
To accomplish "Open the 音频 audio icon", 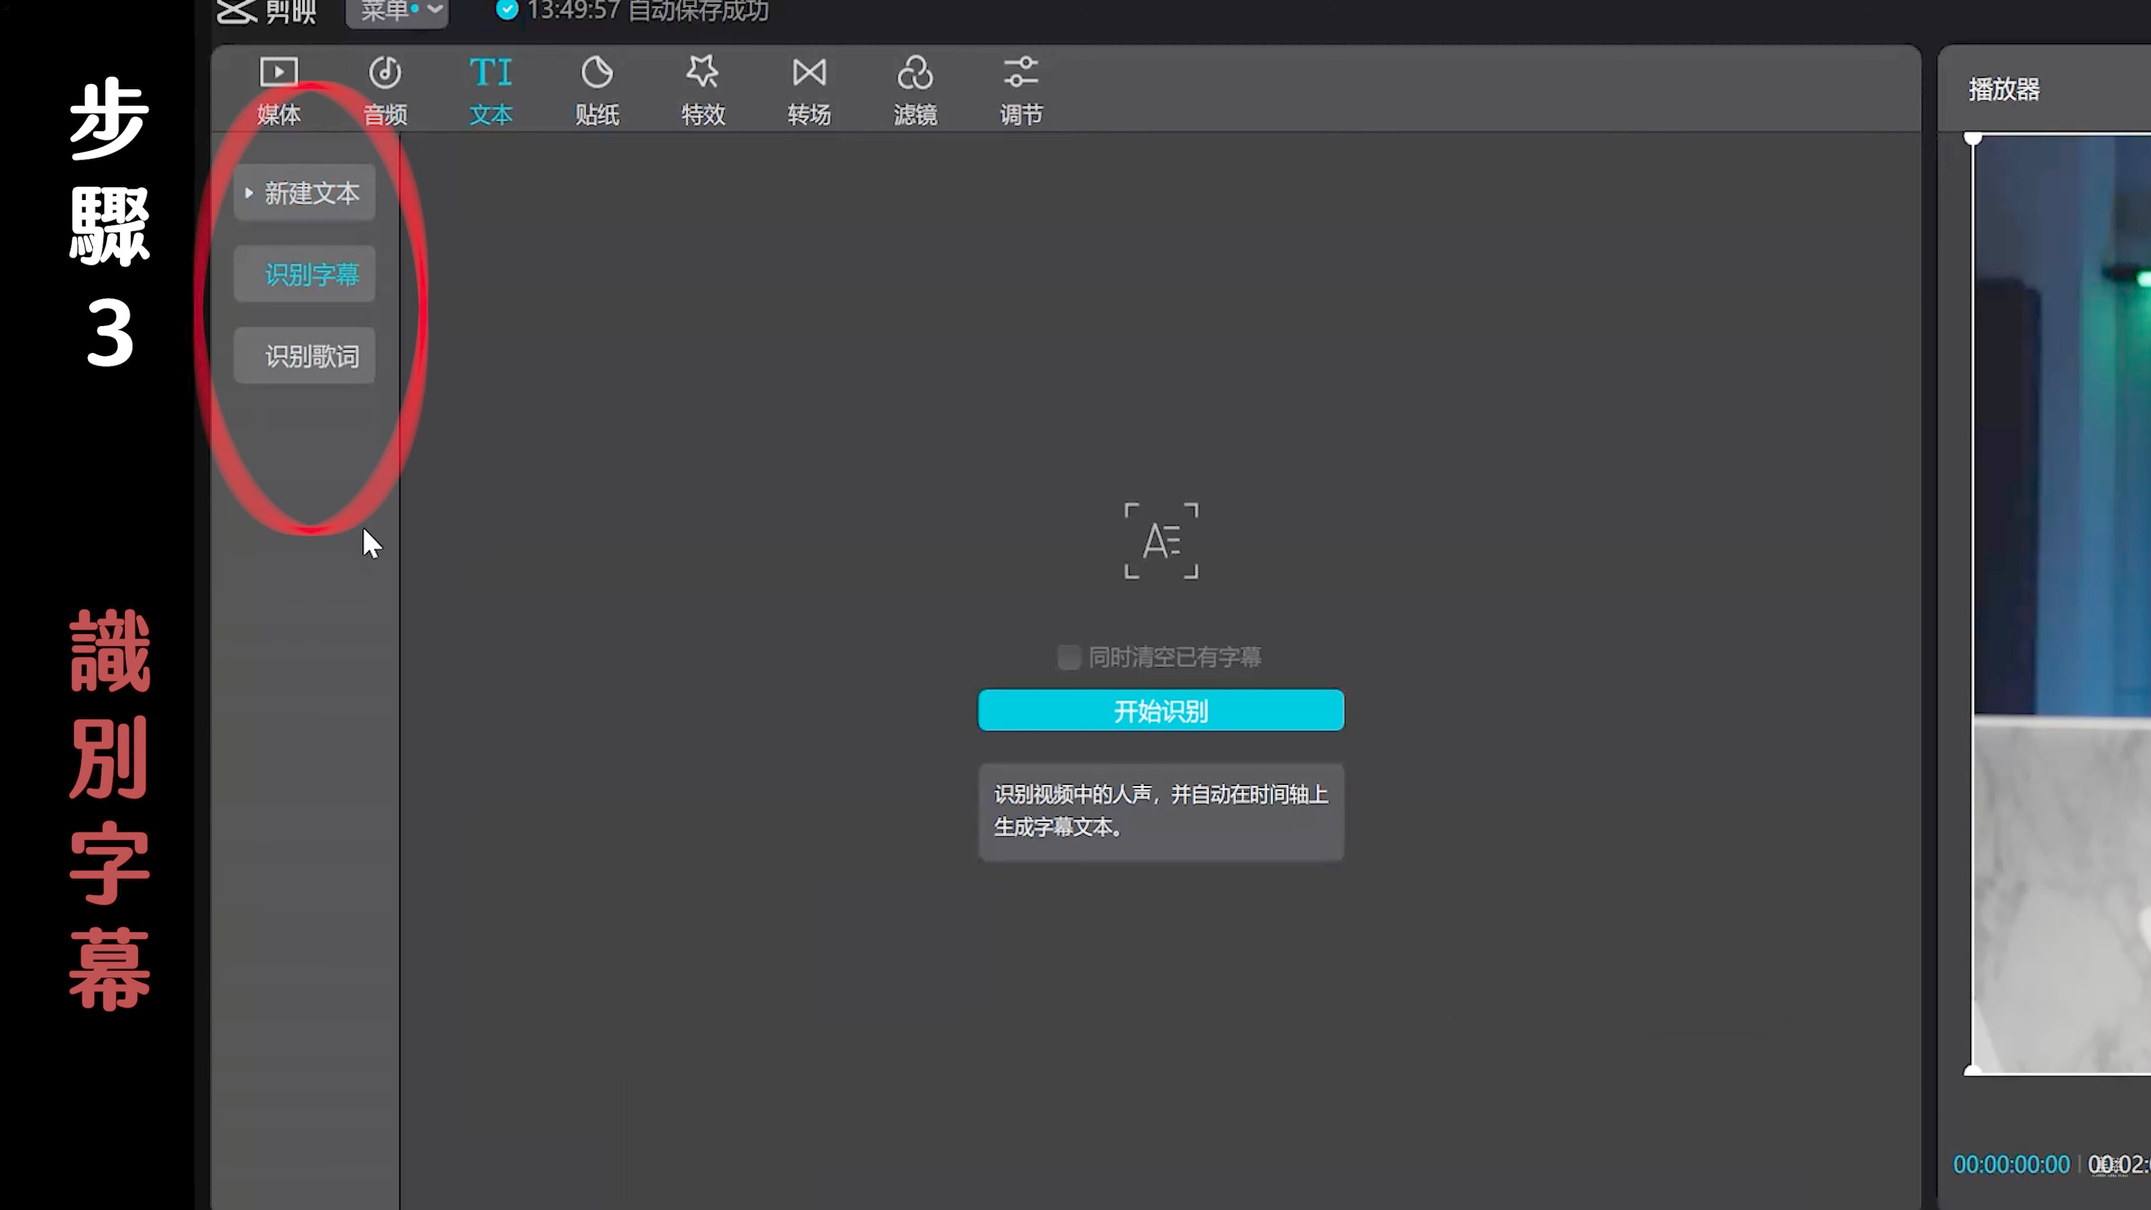I will [x=385, y=73].
